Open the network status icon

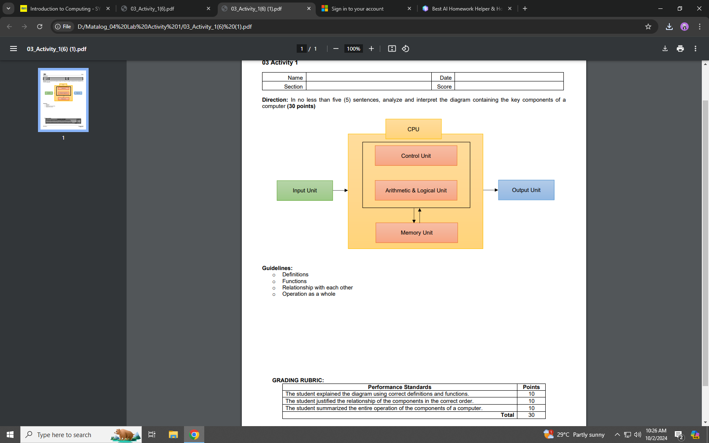pos(628,435)
